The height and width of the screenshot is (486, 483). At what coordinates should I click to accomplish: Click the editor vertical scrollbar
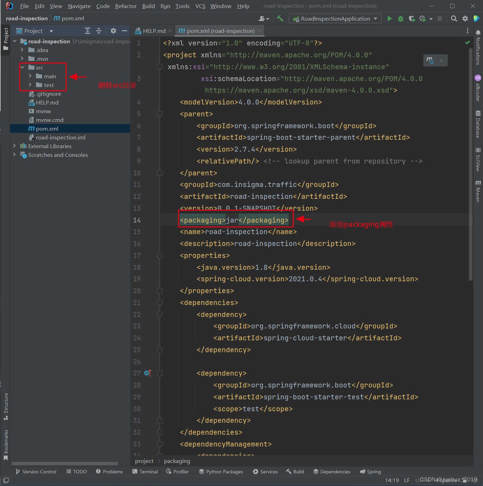(471, 164)
